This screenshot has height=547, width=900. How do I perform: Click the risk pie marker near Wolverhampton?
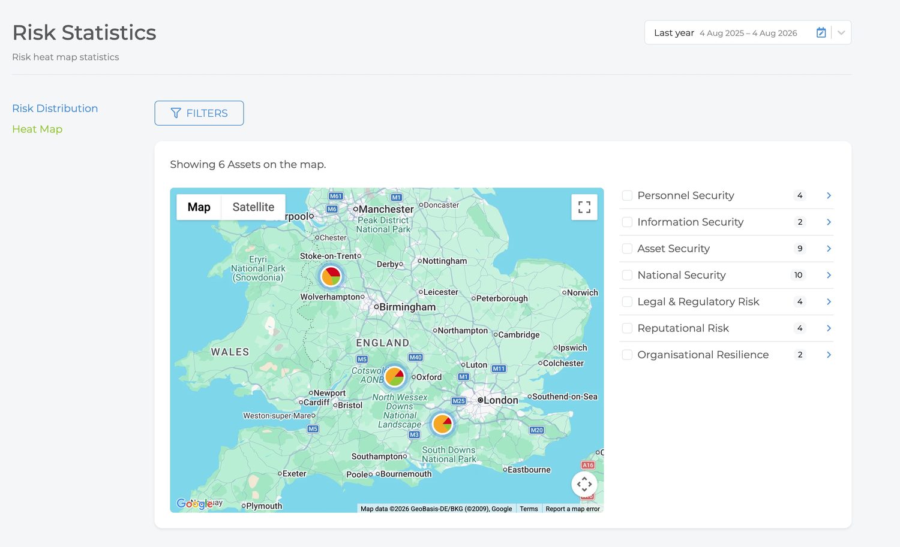point(331,276)
